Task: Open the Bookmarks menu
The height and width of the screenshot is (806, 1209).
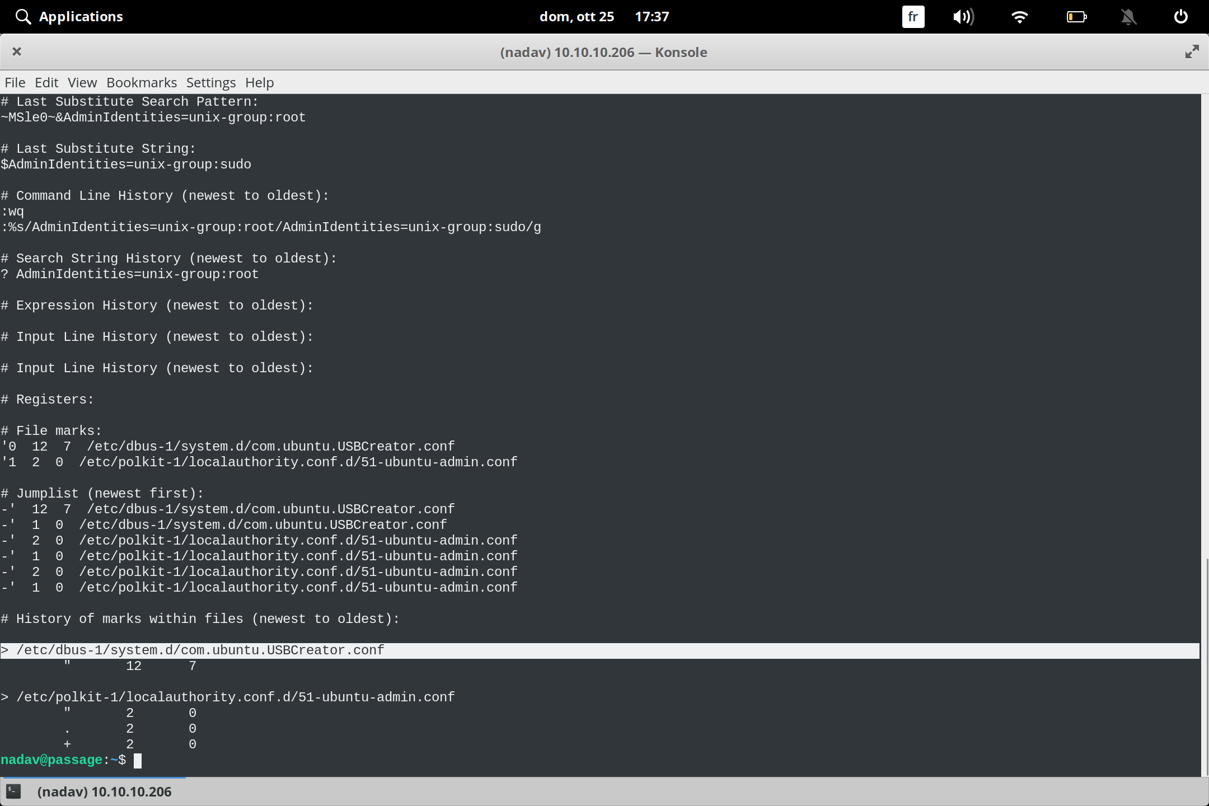Action: (x=142, y=82)
